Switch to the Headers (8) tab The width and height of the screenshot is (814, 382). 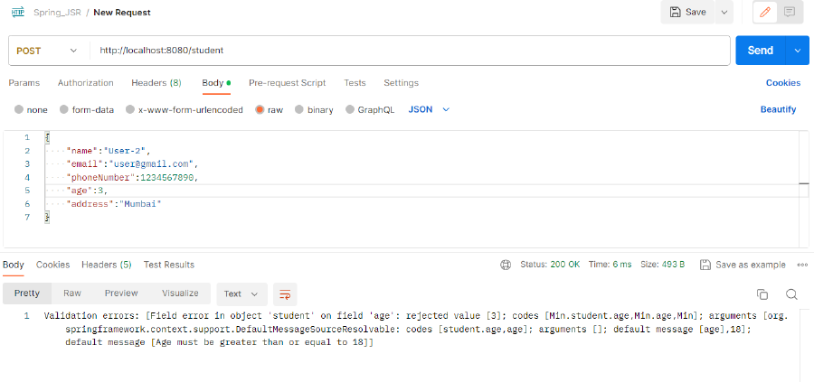click(x=156, y=83)
